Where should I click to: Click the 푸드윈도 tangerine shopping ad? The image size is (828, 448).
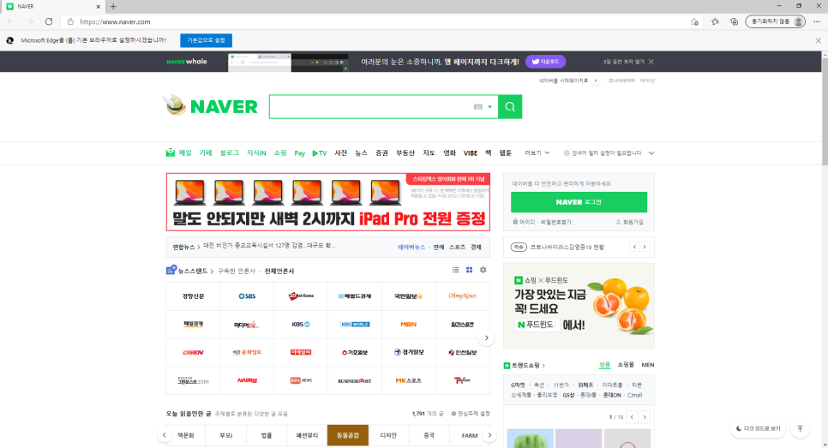579,306
